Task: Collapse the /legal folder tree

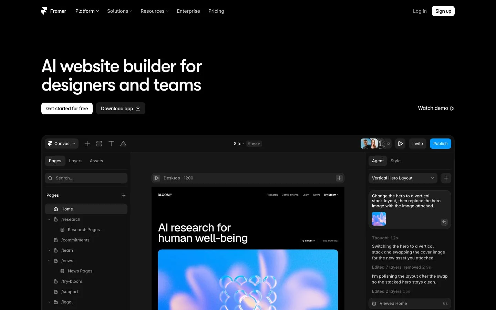Action: click(49, 302)
